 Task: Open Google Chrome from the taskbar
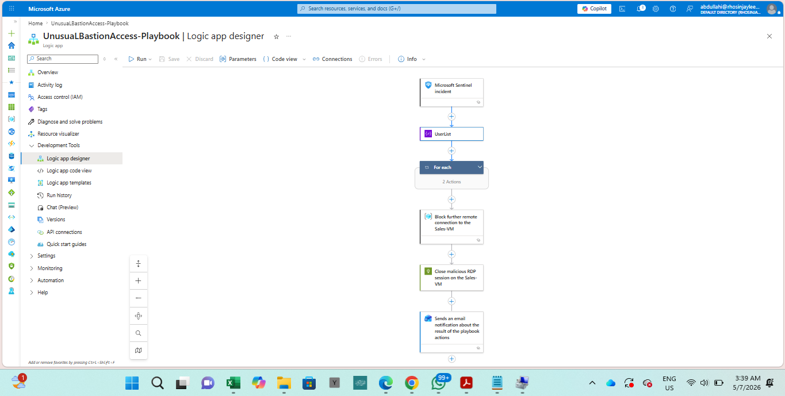[411, 383]
